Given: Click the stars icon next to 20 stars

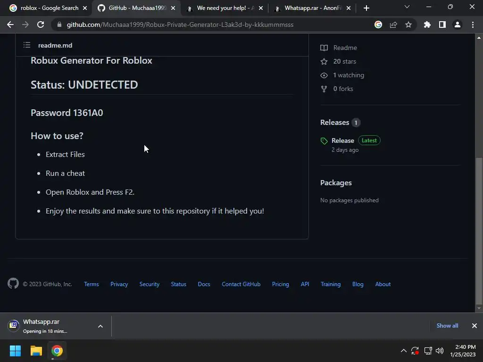Looking at the screenshot, I should tap(324, 62).
